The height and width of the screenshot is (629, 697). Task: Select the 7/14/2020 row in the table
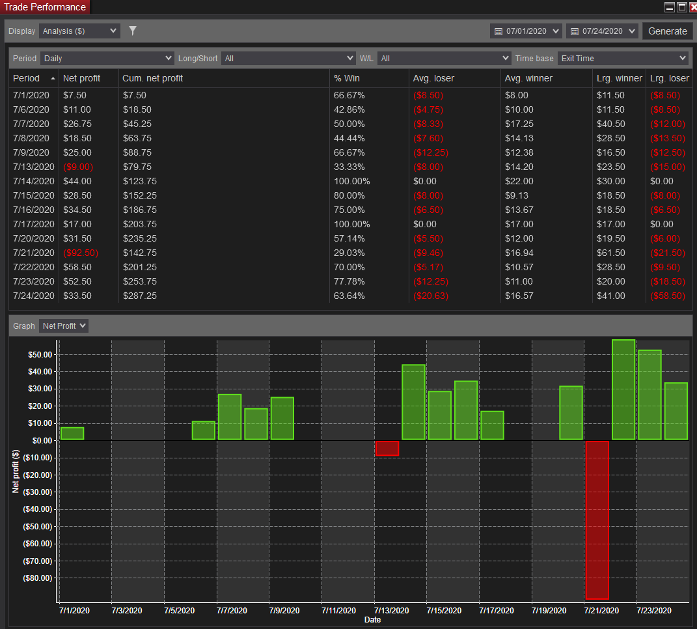(350, 181)
